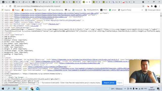
Task: Click the line 'window.templateUrl' in source
Action: point(33,74)
